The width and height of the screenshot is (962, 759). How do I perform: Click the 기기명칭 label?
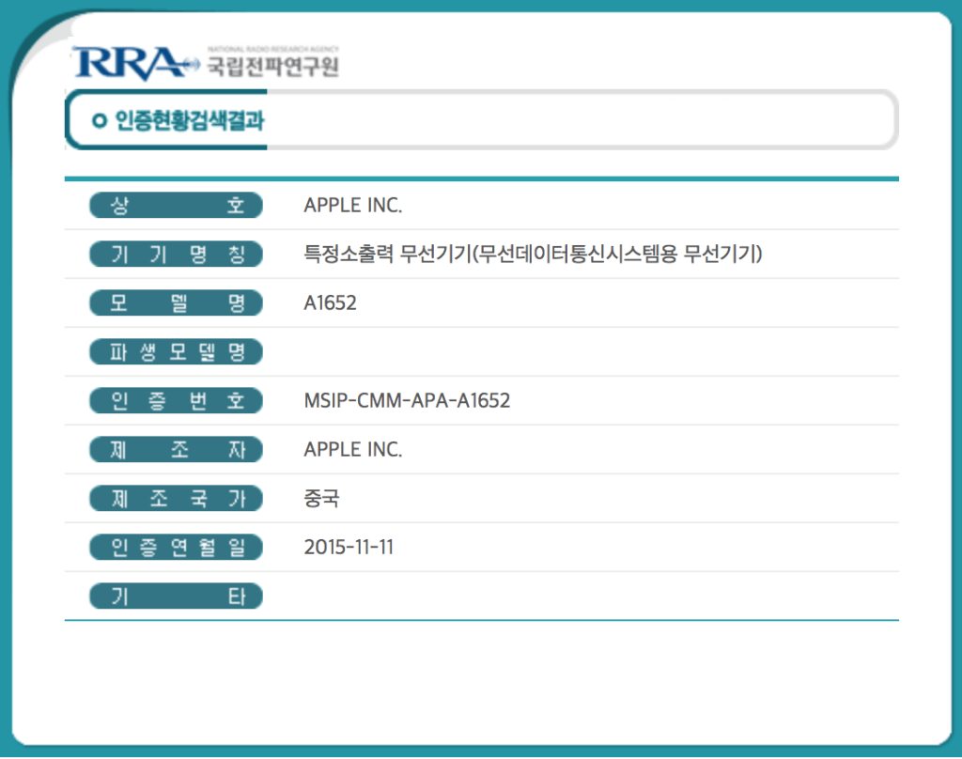pos(176,254)
